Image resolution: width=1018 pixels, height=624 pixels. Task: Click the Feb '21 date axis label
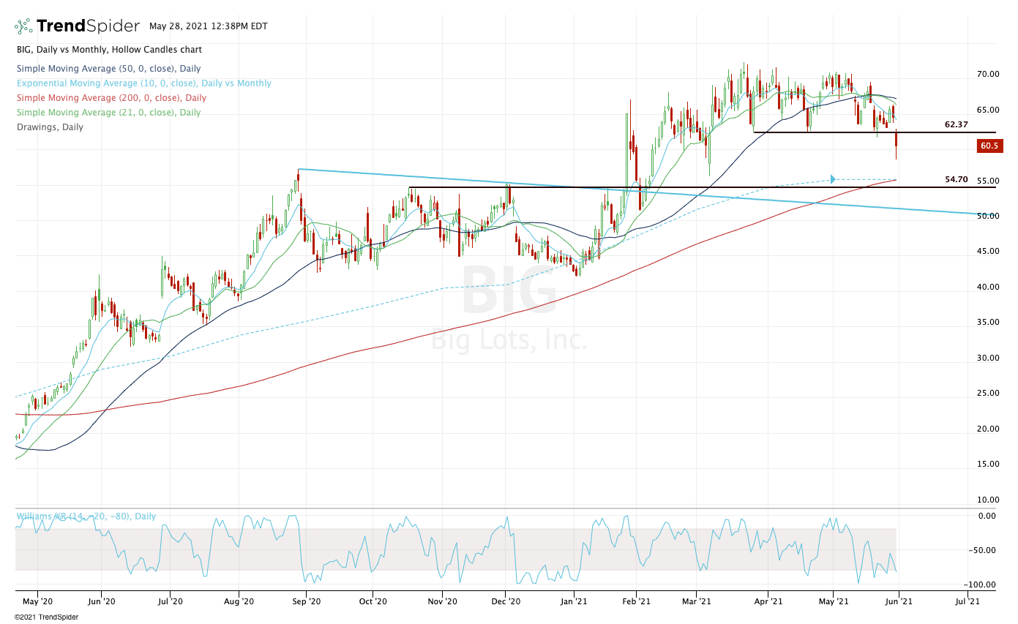pos(637,602)
